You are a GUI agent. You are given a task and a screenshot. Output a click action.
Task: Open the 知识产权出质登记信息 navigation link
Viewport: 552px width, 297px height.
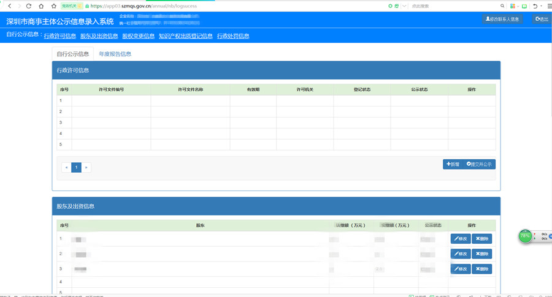click(185, 36)
